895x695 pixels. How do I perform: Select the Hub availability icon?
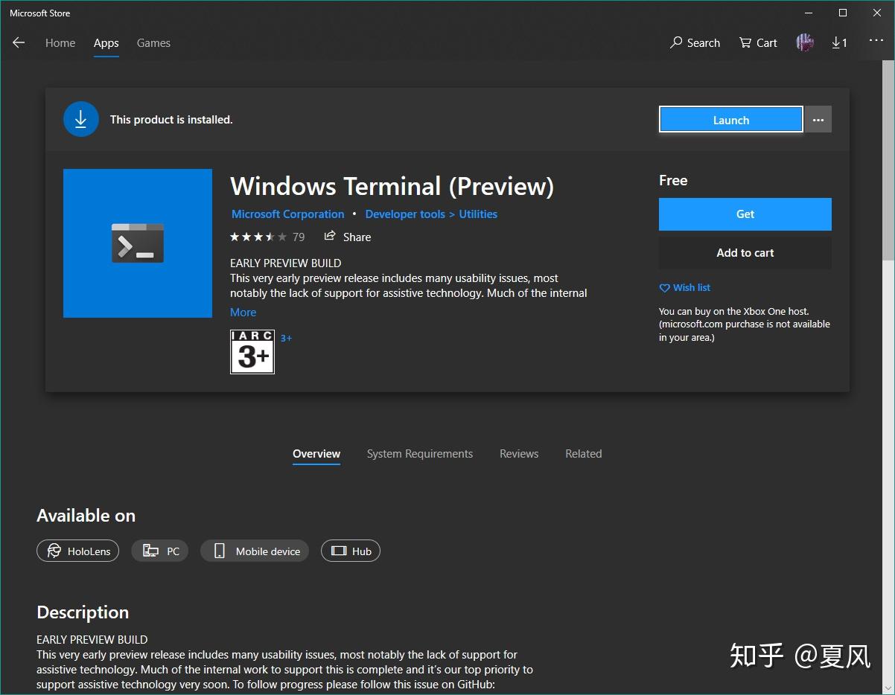(x=350, y=551)
